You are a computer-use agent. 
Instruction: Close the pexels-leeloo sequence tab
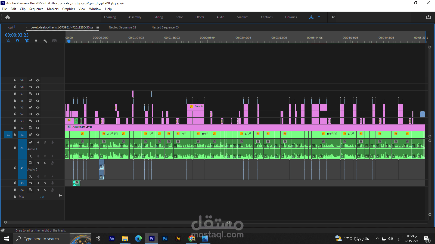click(x=27, y=27)
